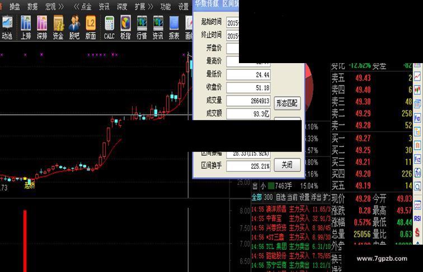Select the 300 tab
The image size is (423, 272).
pyautogui.click(x=268, y=197)
